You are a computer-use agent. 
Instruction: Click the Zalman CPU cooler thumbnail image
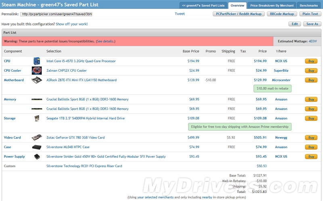coord(37,70)
